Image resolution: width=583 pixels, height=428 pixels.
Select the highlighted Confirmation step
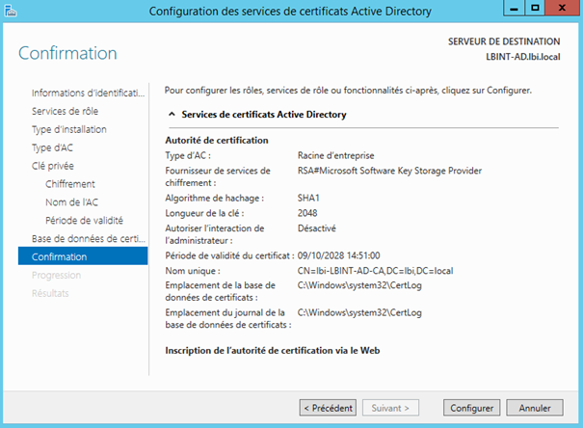(x=60, y=256)
